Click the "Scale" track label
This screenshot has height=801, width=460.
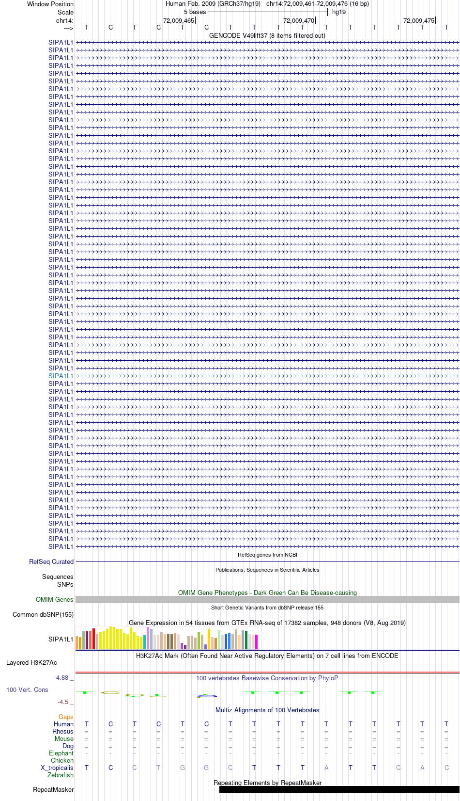coord(66,12)
